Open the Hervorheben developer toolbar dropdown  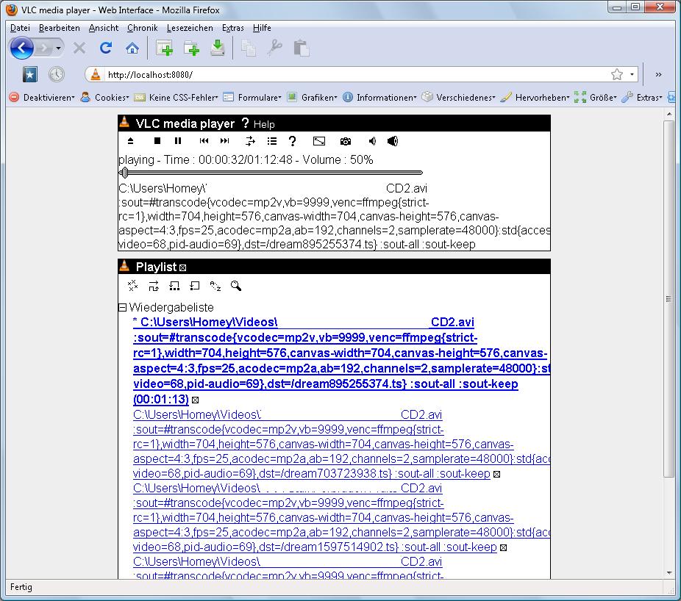tap(535, 98)
